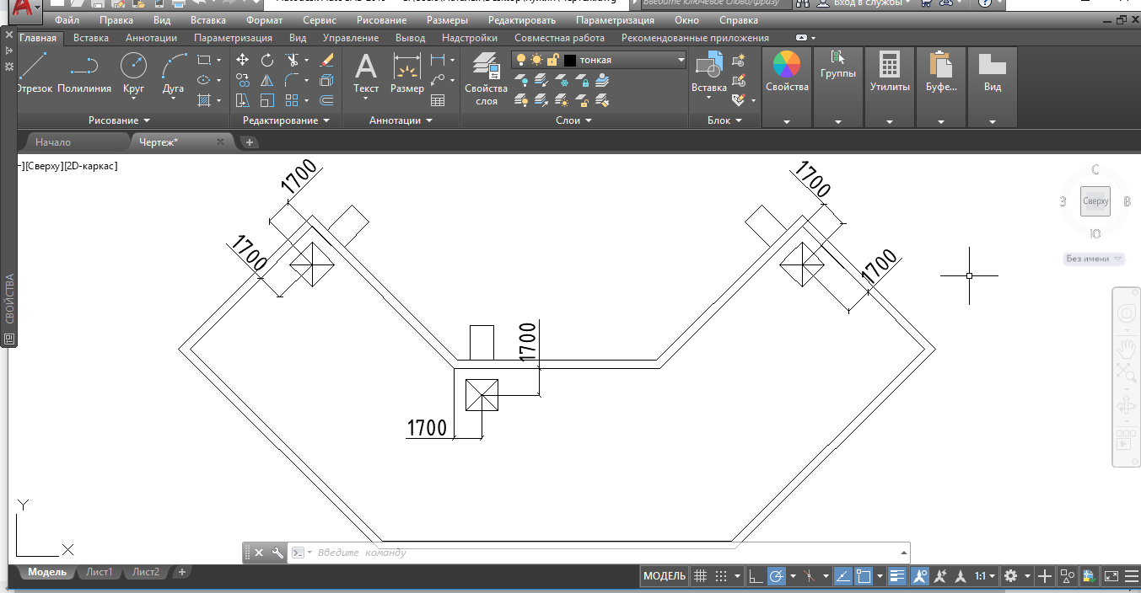This screenshot has height=593, width=1141.
Task: Activate the Scale tool icon
Action: click(267, 100)
